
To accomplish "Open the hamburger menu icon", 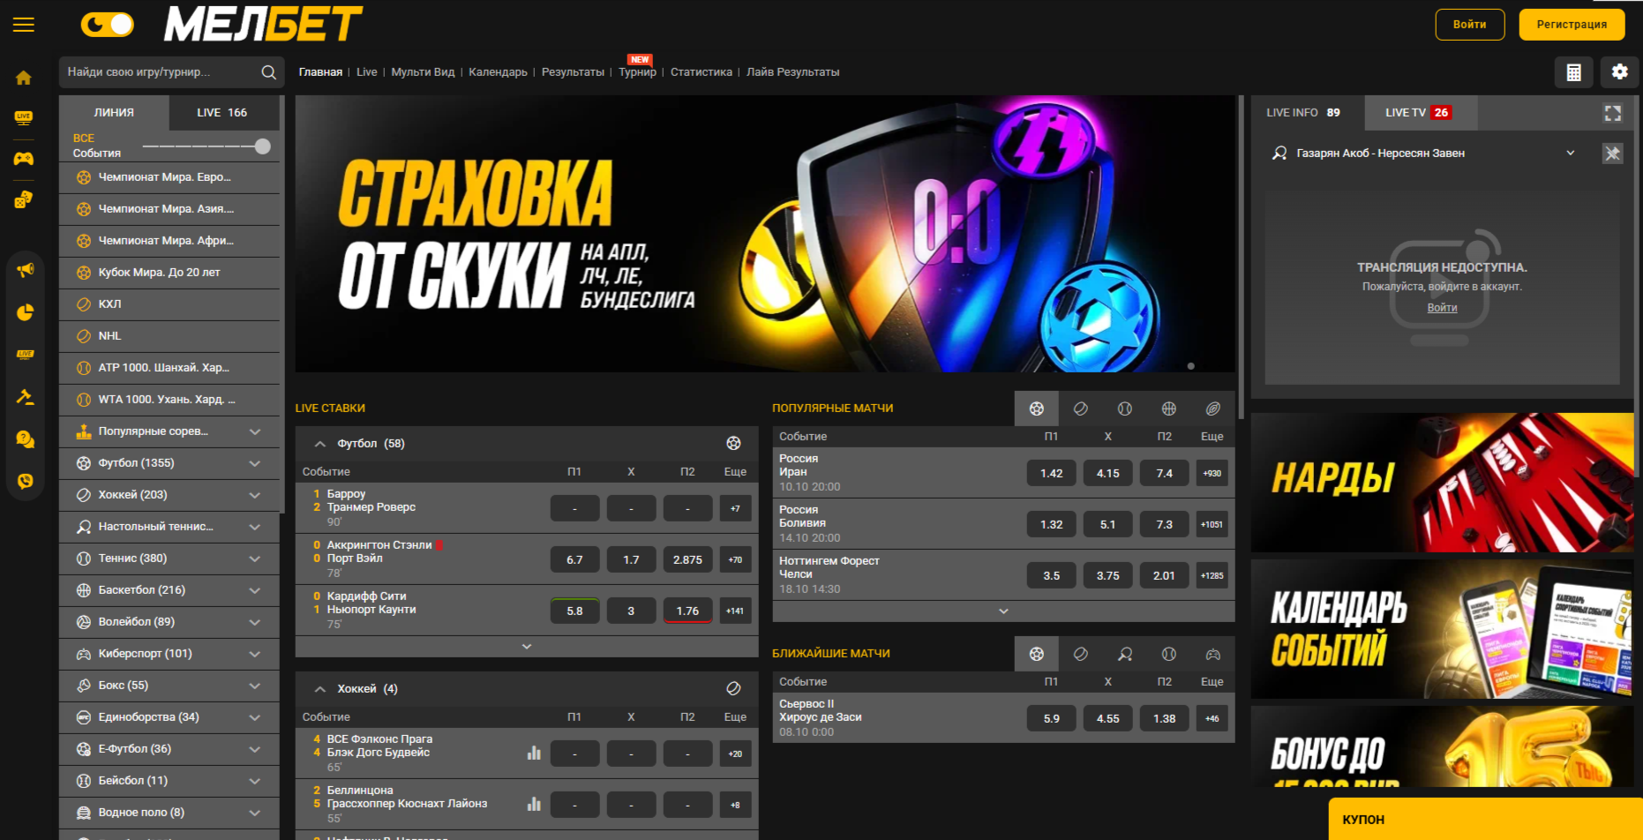I will (x=24, y=25).
